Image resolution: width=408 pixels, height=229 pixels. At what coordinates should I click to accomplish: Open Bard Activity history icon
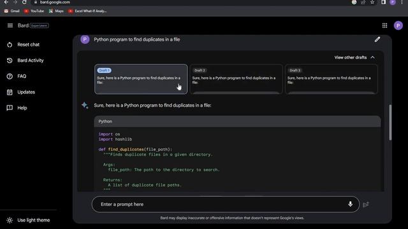10,60
